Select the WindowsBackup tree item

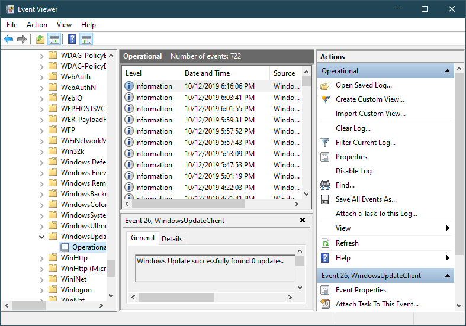83,194
